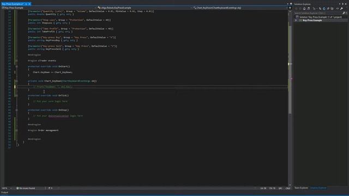
Task: Pin the Key-Press Example.cs tab
Action: pos(26,4)
